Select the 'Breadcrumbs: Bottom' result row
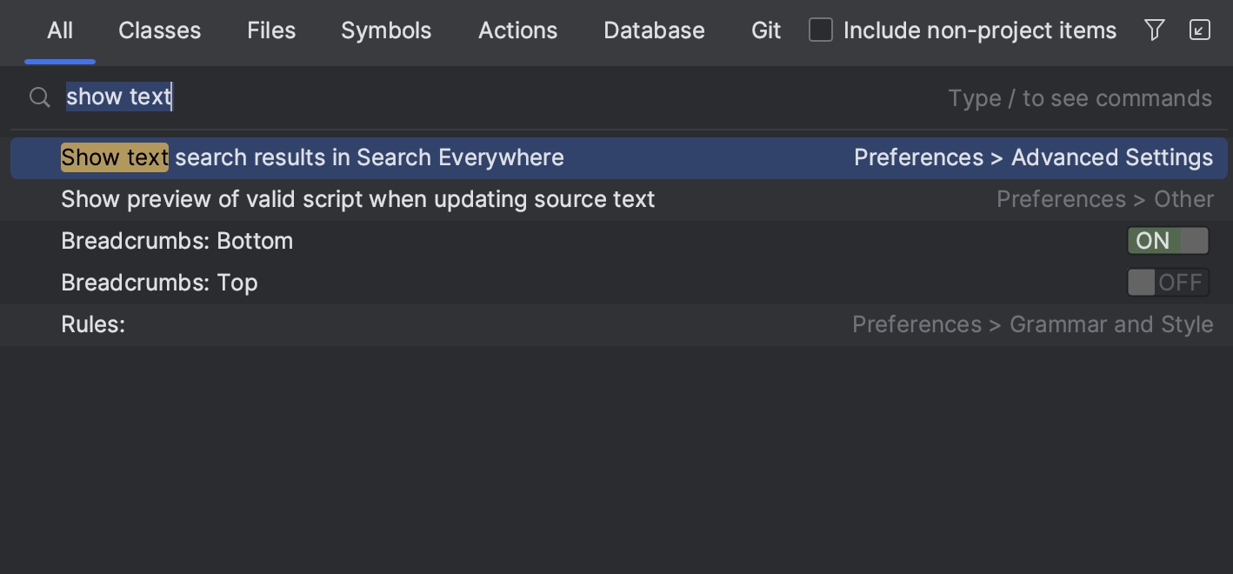This screenshot has height=574, width=1233. click(x=616, y=241)
